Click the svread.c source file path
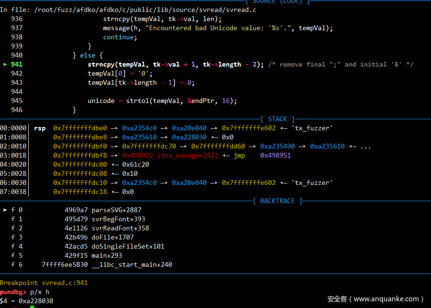The height and width of the screenshot is (308, 431). [145, 10]
